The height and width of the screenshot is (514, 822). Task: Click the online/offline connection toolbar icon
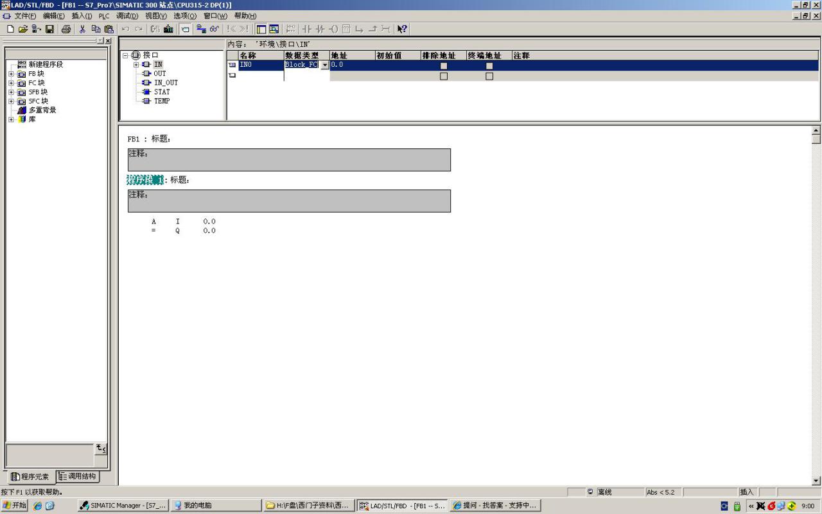[x=201, y=29]
